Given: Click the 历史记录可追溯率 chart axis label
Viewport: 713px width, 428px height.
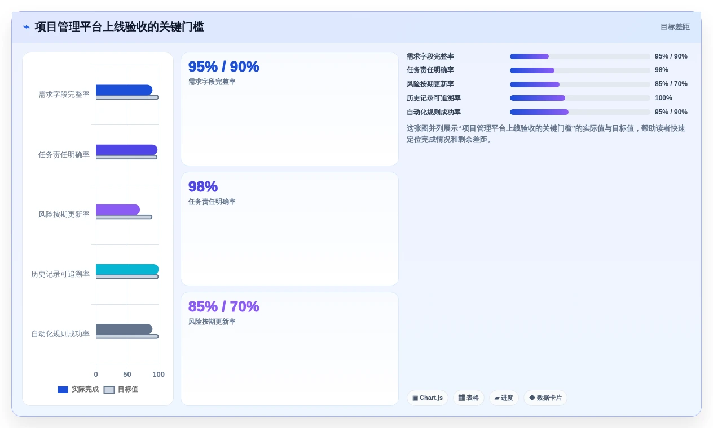Looking at the screenshot, I should pyautogui.click(x=60, y=274).
